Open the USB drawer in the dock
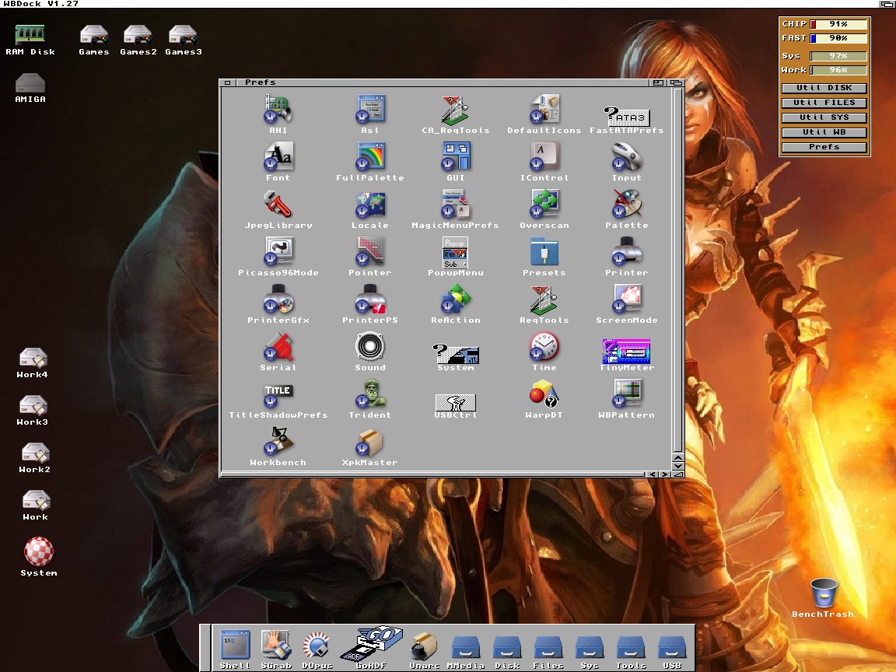This screenshot has height=672, width=896. [672, 647]
